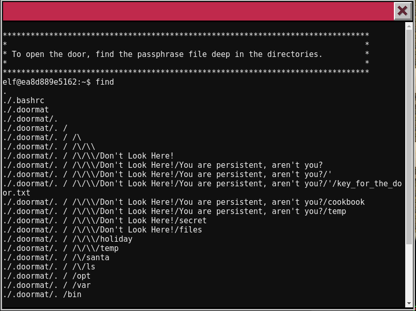Click the path line ending in "Don't Look Here!"
Image resolution: width=416 pixels, height=311 pixels.
click(x=88, y=156)
